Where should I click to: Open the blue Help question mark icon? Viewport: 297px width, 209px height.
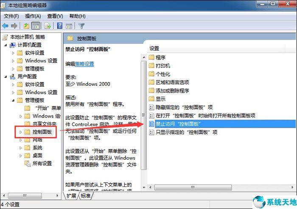click(60, 25)
